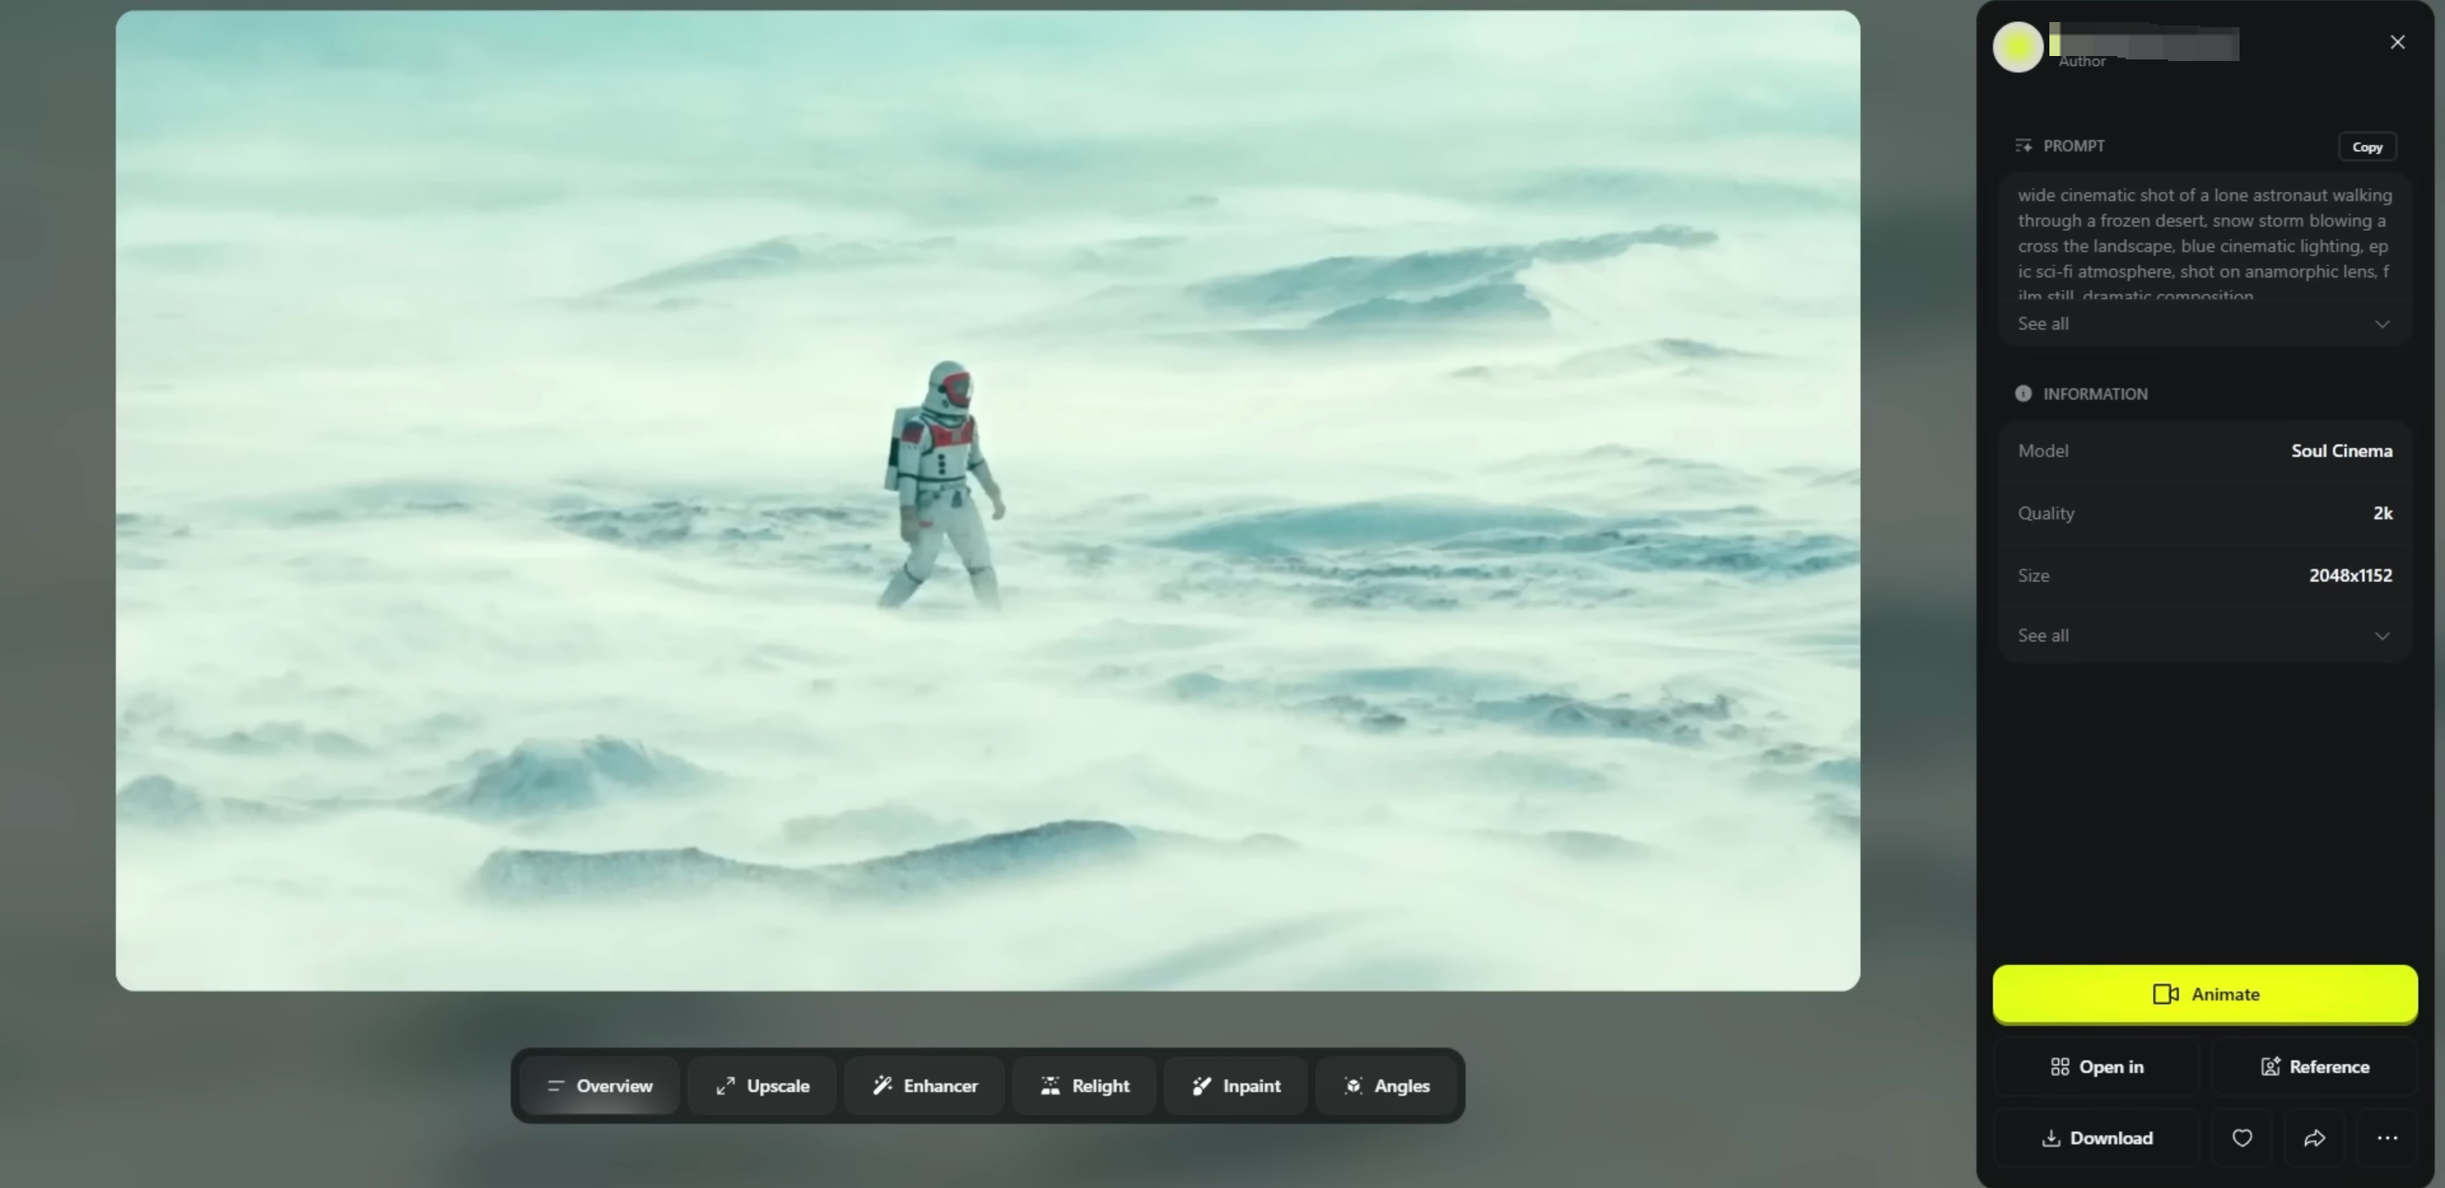Image resolution: width=2445 pixels, height=1188 pixels.
Task: Copy the prompt text
Action: tap(2366, 147)
